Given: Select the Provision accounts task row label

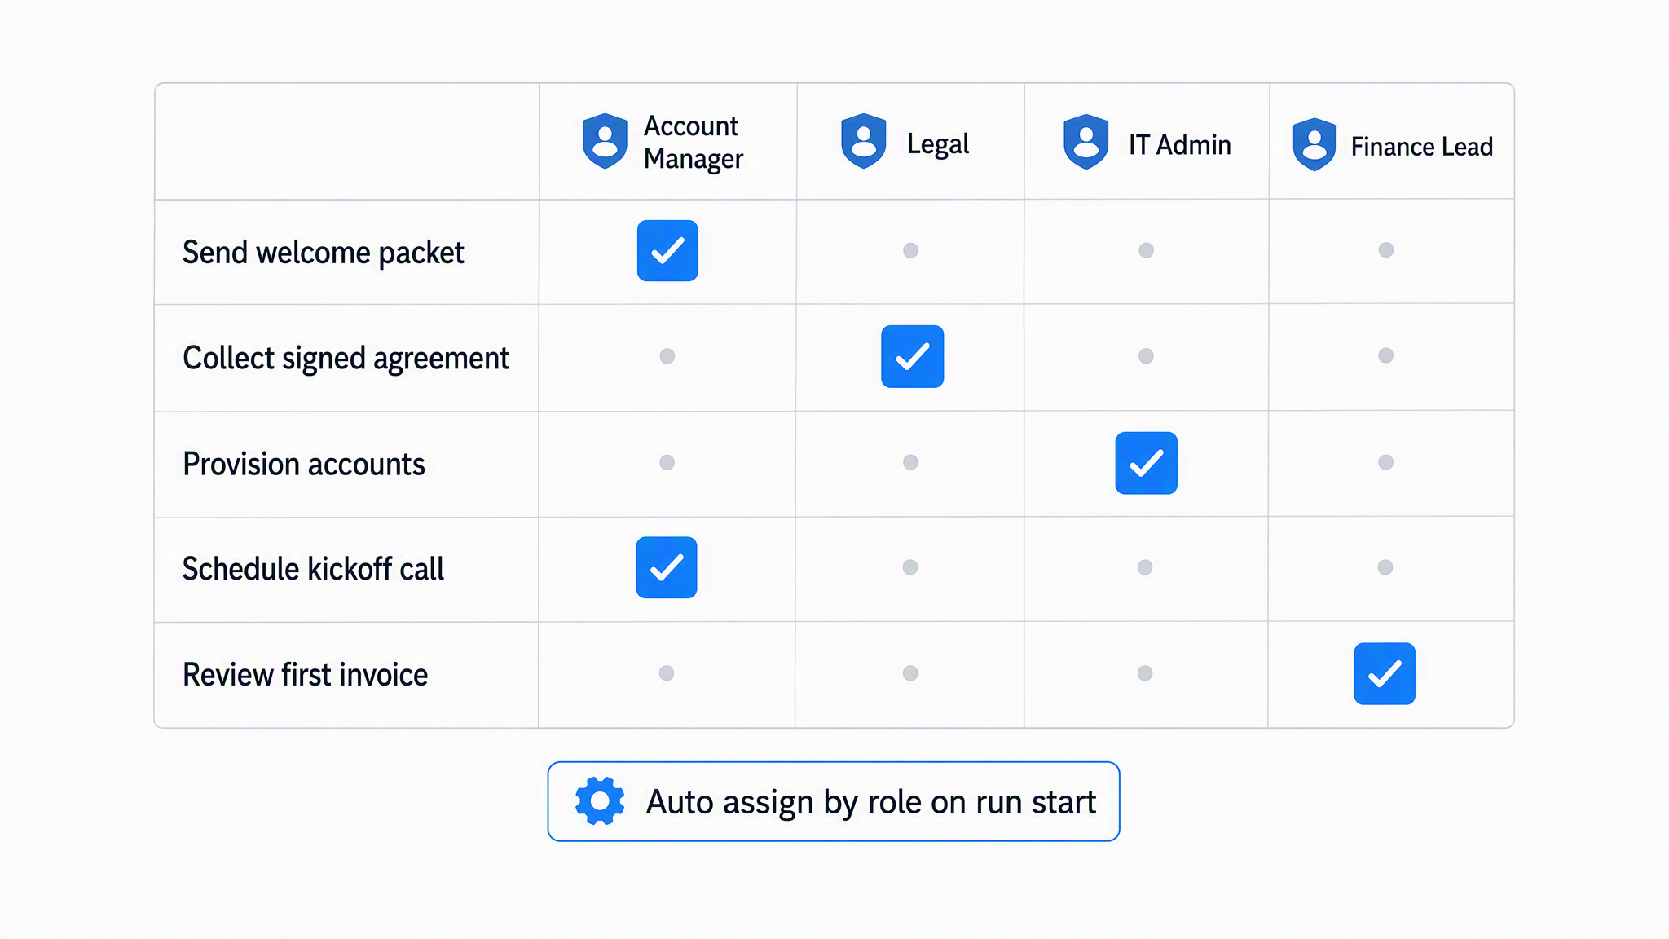Looking at the screenshot, I should point(304,465).
